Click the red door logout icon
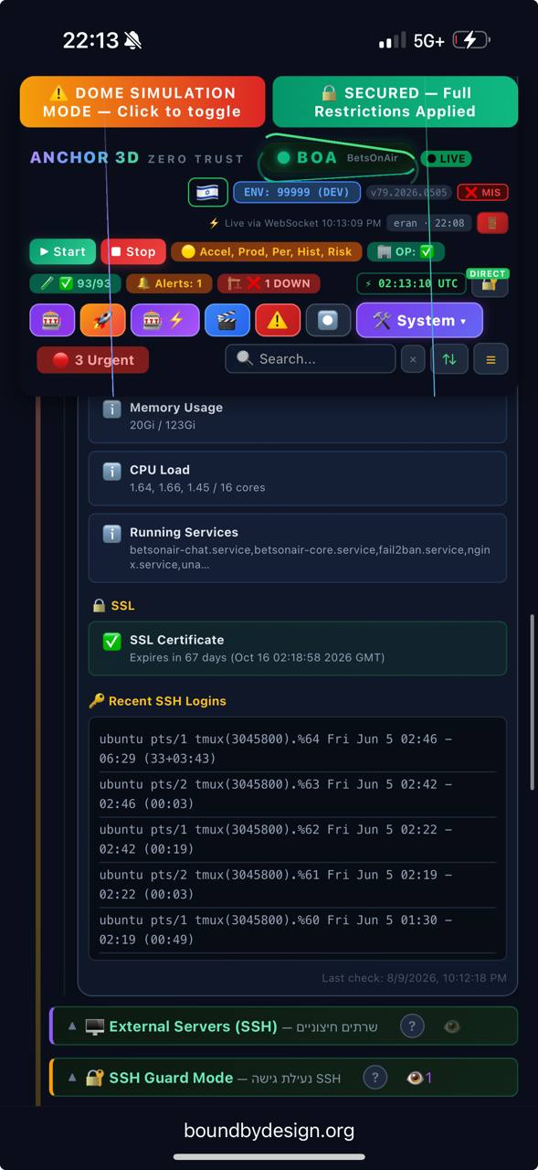This screenshot has width=538, height=1170. (492, 222)
